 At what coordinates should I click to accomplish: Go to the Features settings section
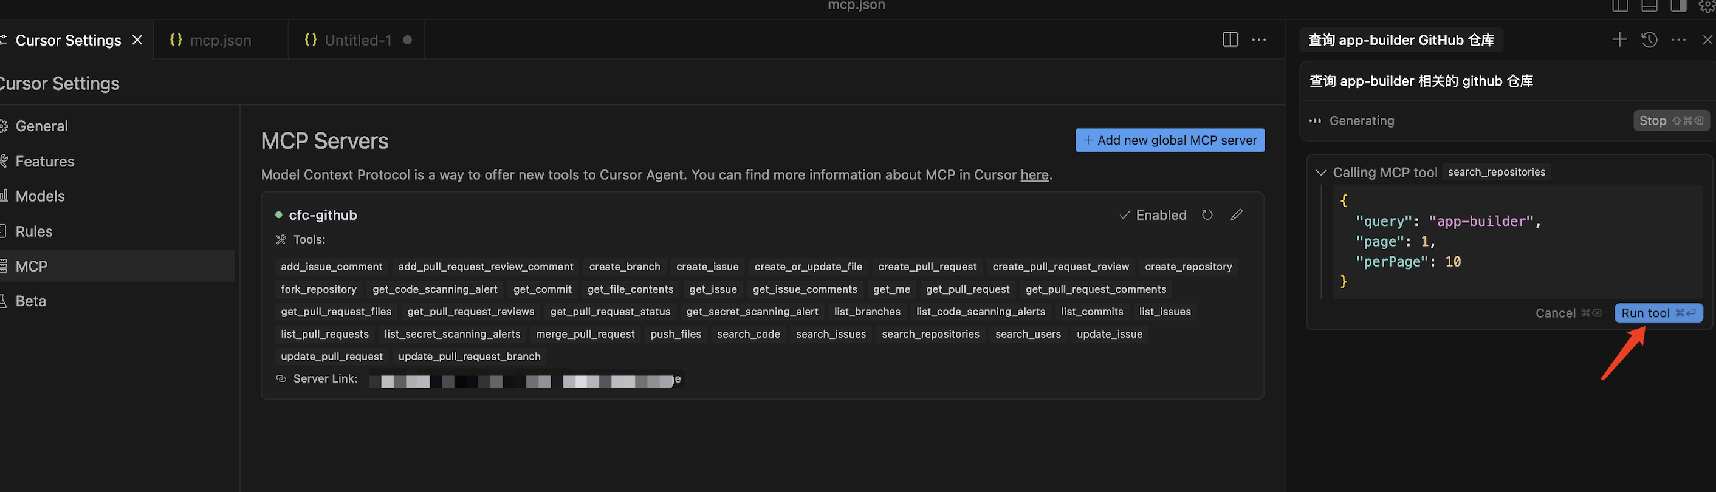[44, 161]
